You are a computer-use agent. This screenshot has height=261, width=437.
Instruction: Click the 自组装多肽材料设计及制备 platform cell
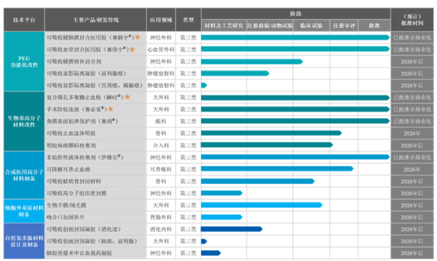click(24, 241)
